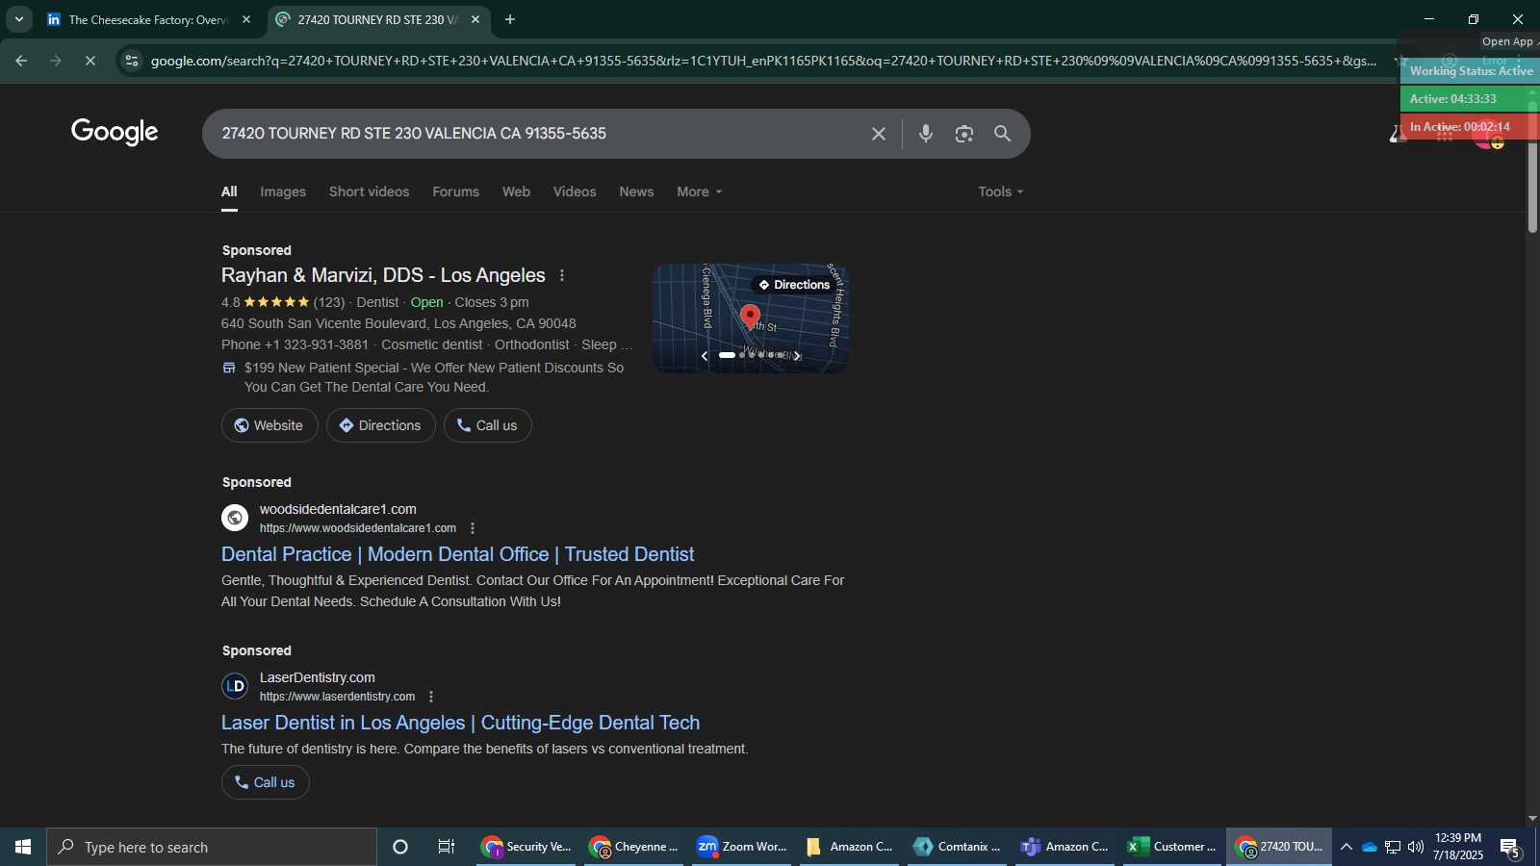Select the News results tab
This screenshot has height=866, width=1540.
pyautogui.click(x=636, y=191)
